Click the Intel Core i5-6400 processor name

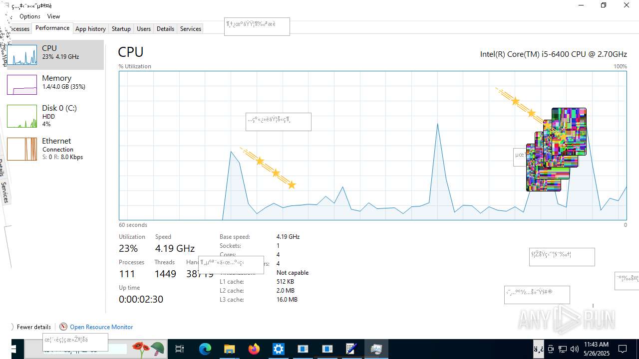[553, 54]
